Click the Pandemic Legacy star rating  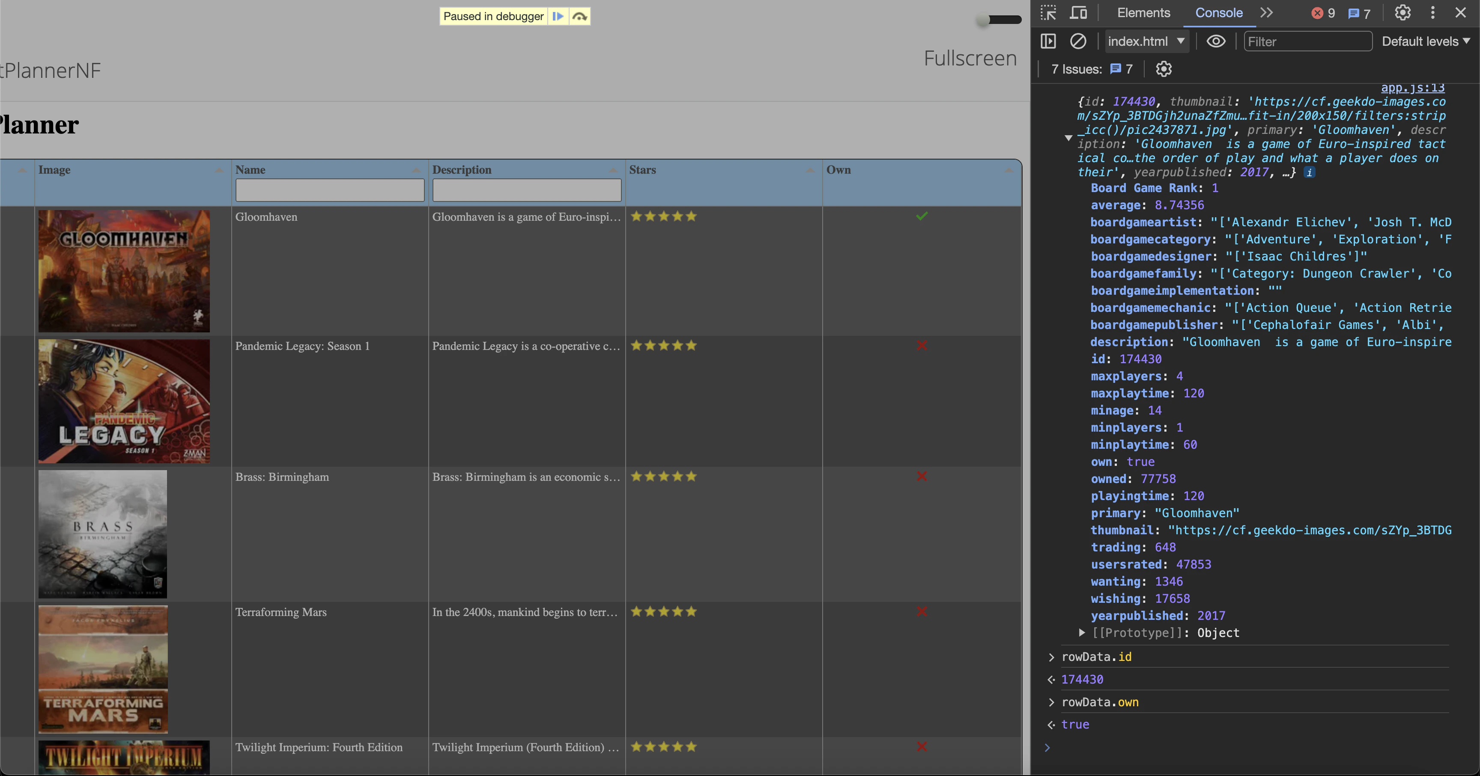pos(664,346)
